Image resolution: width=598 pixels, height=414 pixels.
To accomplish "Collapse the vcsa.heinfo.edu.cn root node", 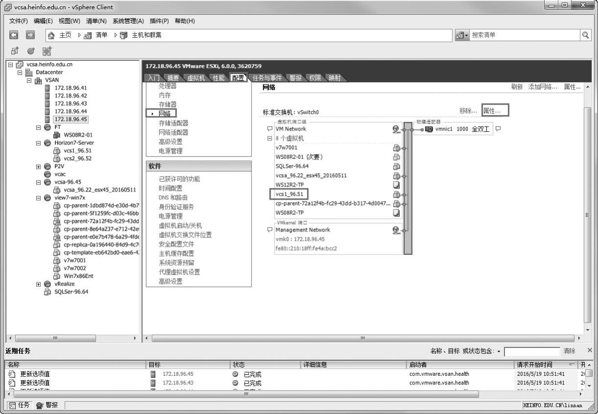I will tap(11, 65).
